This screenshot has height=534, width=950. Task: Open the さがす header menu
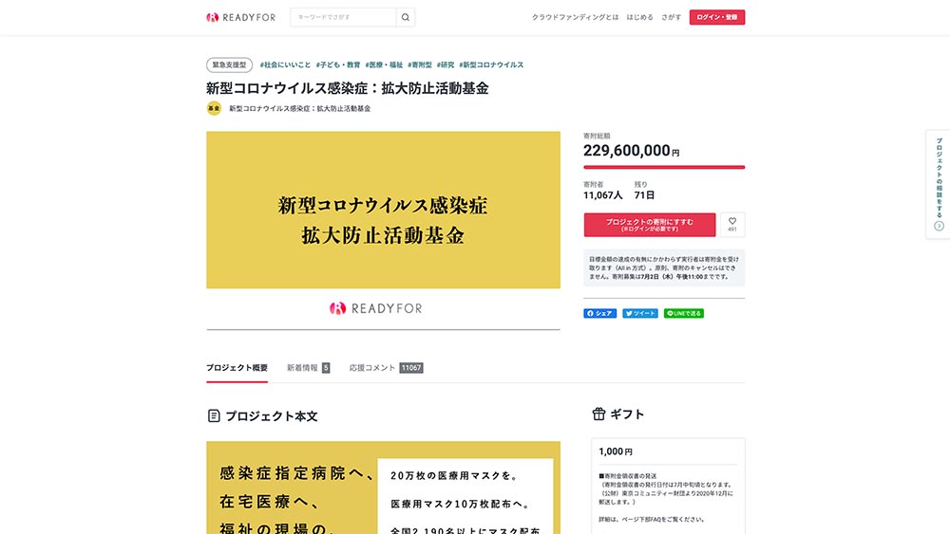(672, 17)
